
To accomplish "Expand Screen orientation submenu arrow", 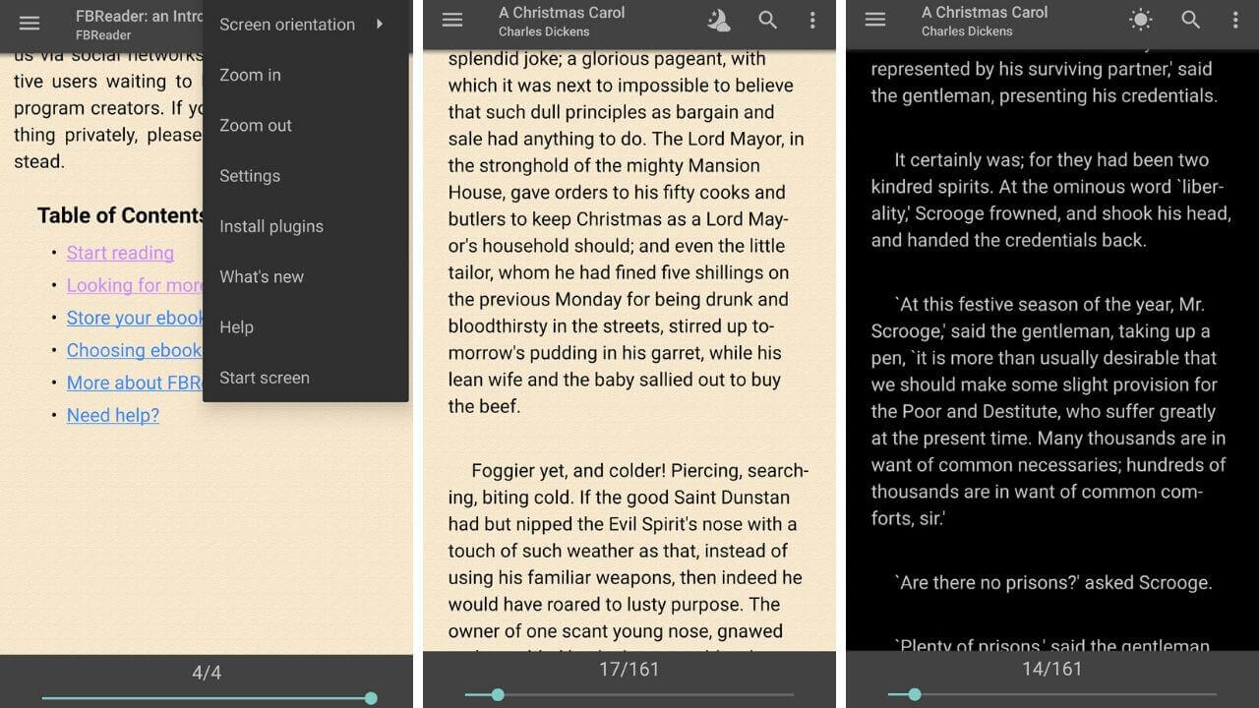I will click(x=380, y=25).
